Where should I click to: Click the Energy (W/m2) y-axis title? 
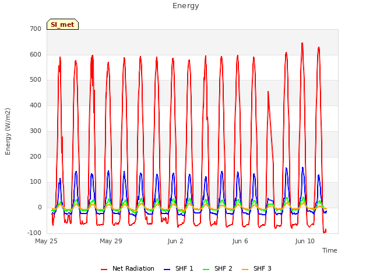pos(8,131)
